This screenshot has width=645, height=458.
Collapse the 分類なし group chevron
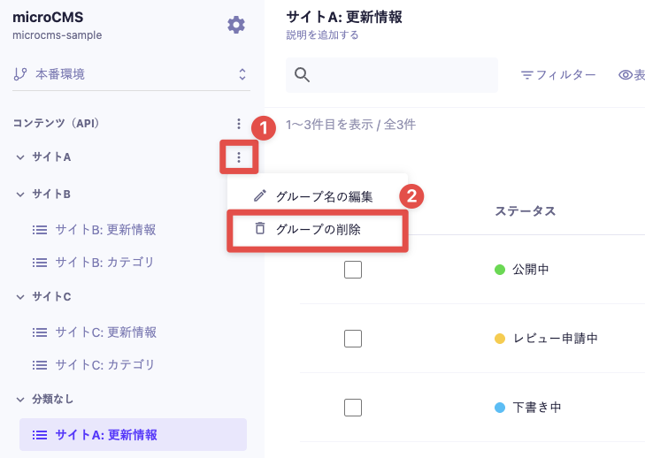coord(20,400)
